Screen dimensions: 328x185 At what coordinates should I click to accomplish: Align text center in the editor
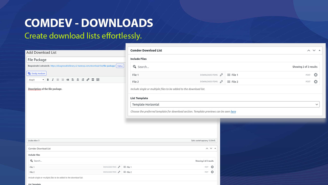pos(78,80)
